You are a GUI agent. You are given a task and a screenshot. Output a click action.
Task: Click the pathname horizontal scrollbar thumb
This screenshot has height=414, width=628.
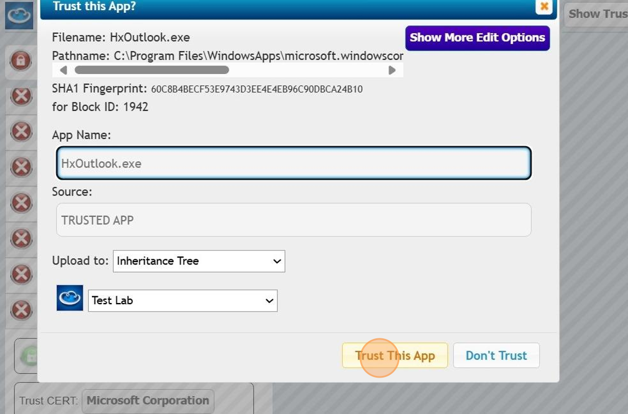[x=151, y=70]
